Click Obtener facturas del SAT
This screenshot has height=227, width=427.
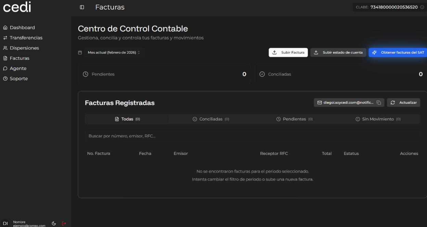tap(398, 53)
